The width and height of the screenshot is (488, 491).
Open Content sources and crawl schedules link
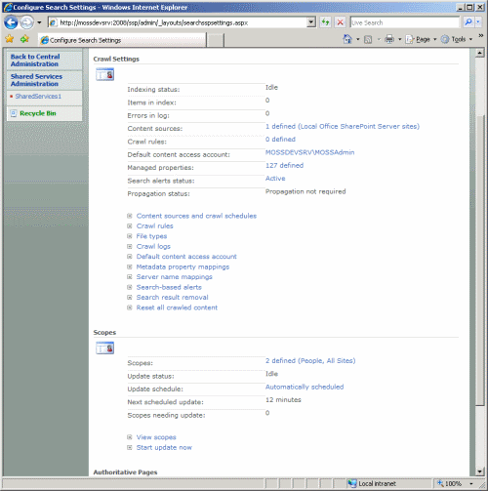(196, 216)
